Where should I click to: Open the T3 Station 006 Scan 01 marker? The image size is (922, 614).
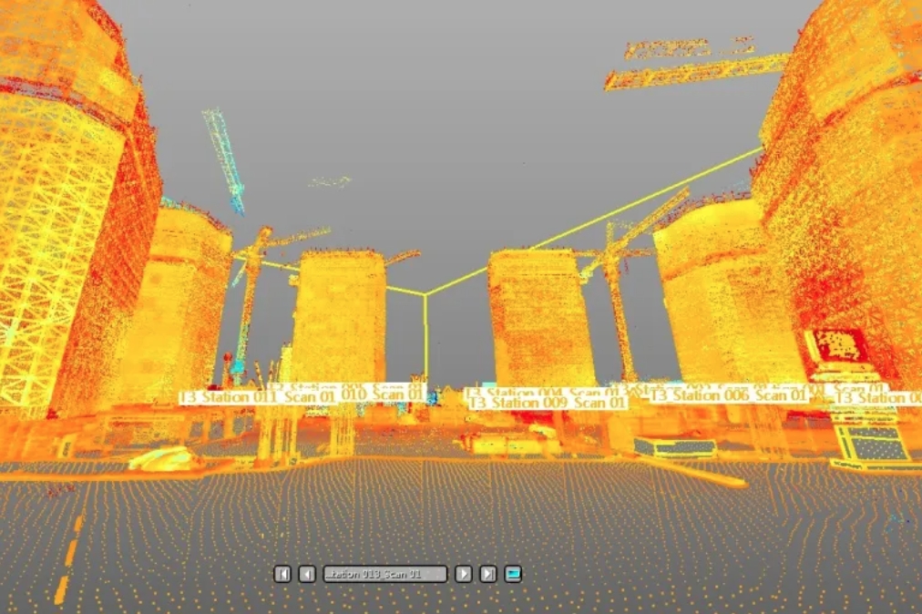(729, 395)
